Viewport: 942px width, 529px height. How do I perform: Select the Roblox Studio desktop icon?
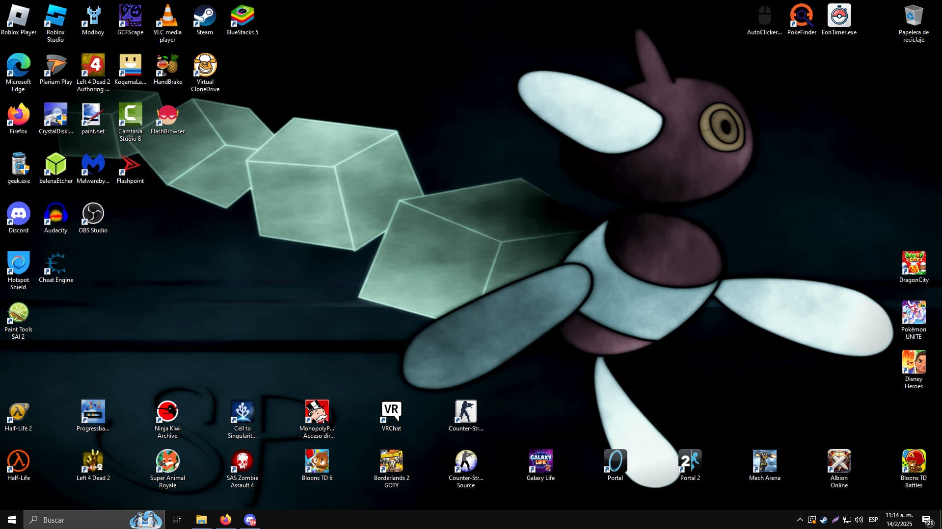(55, 23)
